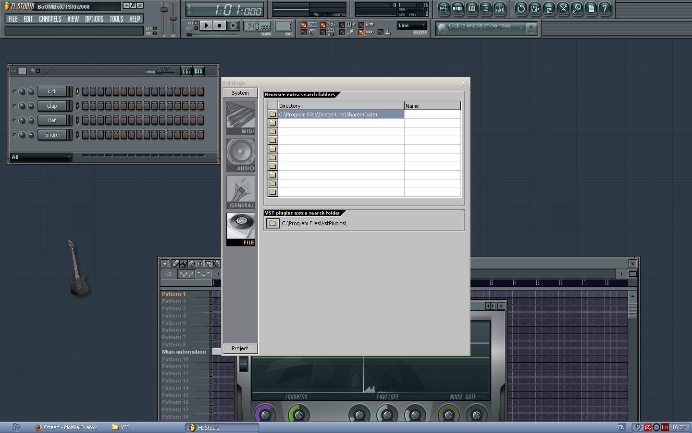This screenshot has height=433, width=692.
Task: Open the help question mark icon
Action: pyautogui.click(x=605, y=8)
